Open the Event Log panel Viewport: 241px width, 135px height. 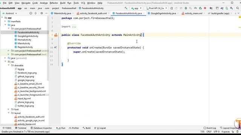[210, 128]
